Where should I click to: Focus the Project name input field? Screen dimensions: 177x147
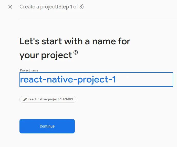pyautogui.click(x=96, y=80)
